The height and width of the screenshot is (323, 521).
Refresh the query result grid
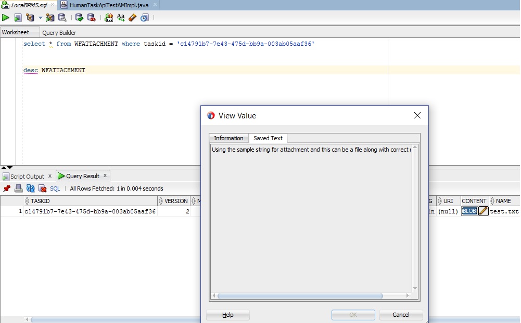tap(31, 189)
